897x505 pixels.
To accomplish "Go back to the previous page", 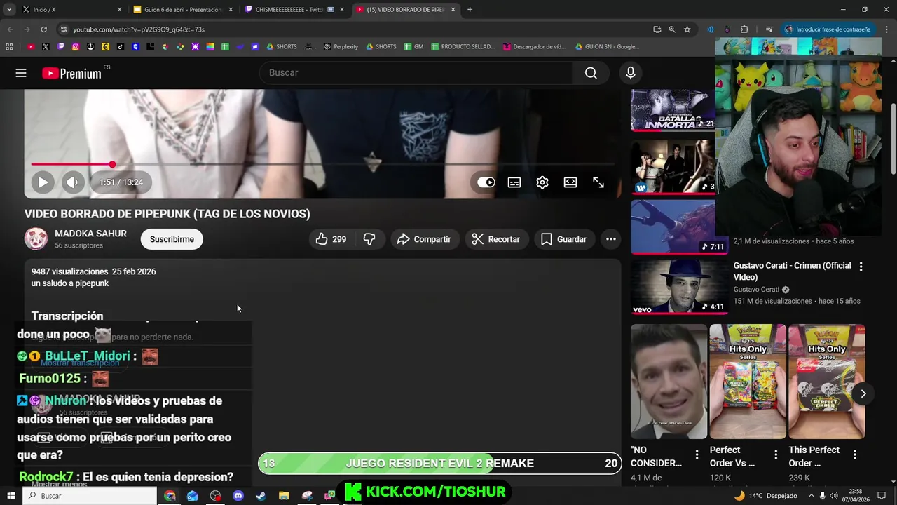I will pyautogui.click(x=10, y=29).
